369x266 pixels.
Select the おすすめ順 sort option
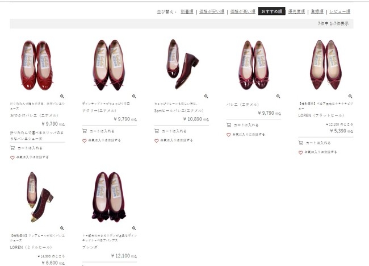tap(271, 11)
